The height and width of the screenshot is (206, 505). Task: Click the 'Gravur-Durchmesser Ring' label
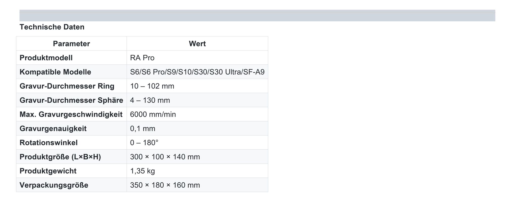pos(67,86)
